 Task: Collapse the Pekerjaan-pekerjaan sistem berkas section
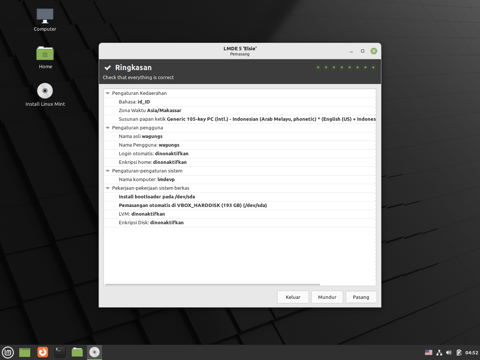click(x=108, y=188)
